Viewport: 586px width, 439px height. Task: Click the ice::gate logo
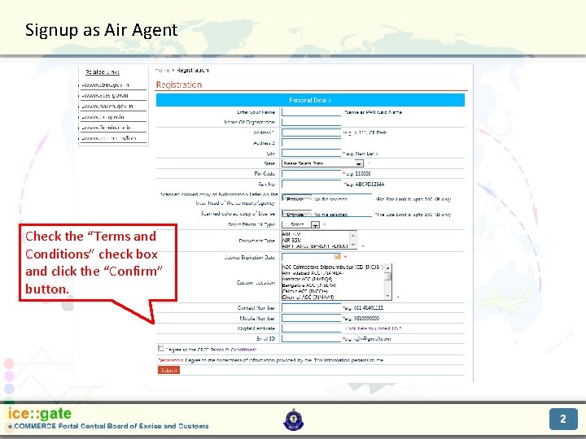40,414
